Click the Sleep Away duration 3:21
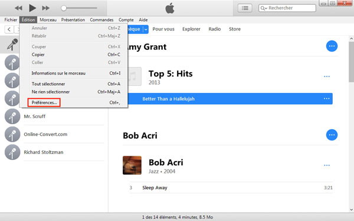The height and width of the screenshot is (221, 354). [x=328, y=187]
